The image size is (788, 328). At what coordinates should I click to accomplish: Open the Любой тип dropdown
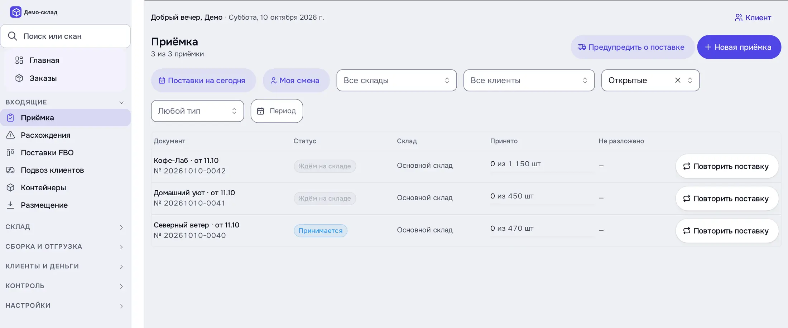pos(197,111)
